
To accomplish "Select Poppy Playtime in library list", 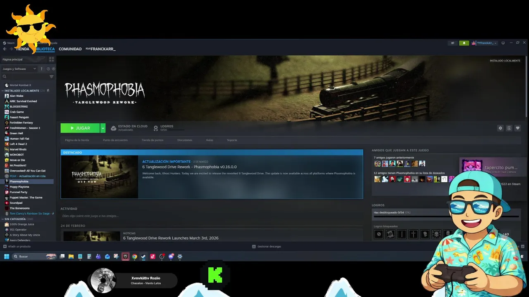I will tap(19, 187).
